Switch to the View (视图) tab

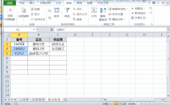coord(90,3)
